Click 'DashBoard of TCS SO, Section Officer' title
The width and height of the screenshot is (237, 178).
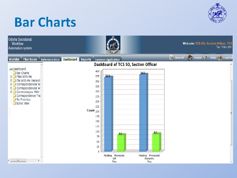coord(126,65)
